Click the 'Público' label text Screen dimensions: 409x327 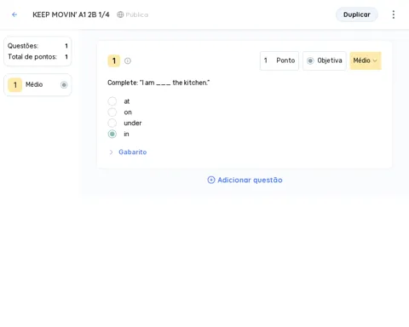(x=137, y=14)
